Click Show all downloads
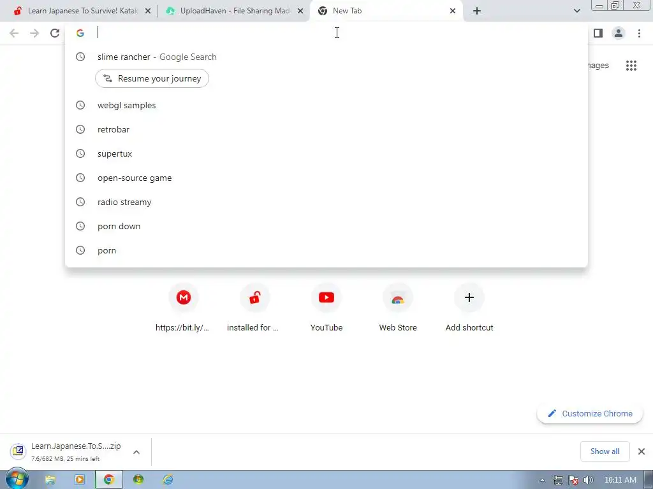653x489 pixels. 605,451
